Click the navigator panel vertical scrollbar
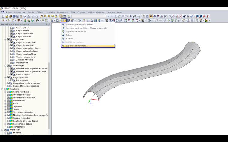 point(49,96)
